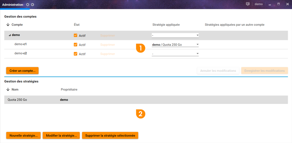292x143 pixels.
Task: Close the Administration tab with x icon
Action: [28, 5]
